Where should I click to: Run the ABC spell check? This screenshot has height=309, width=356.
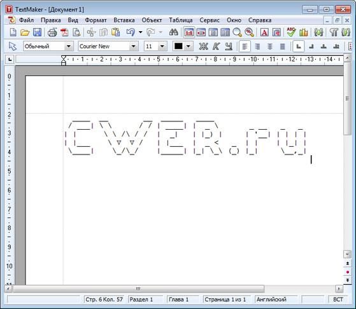point(291,32)
